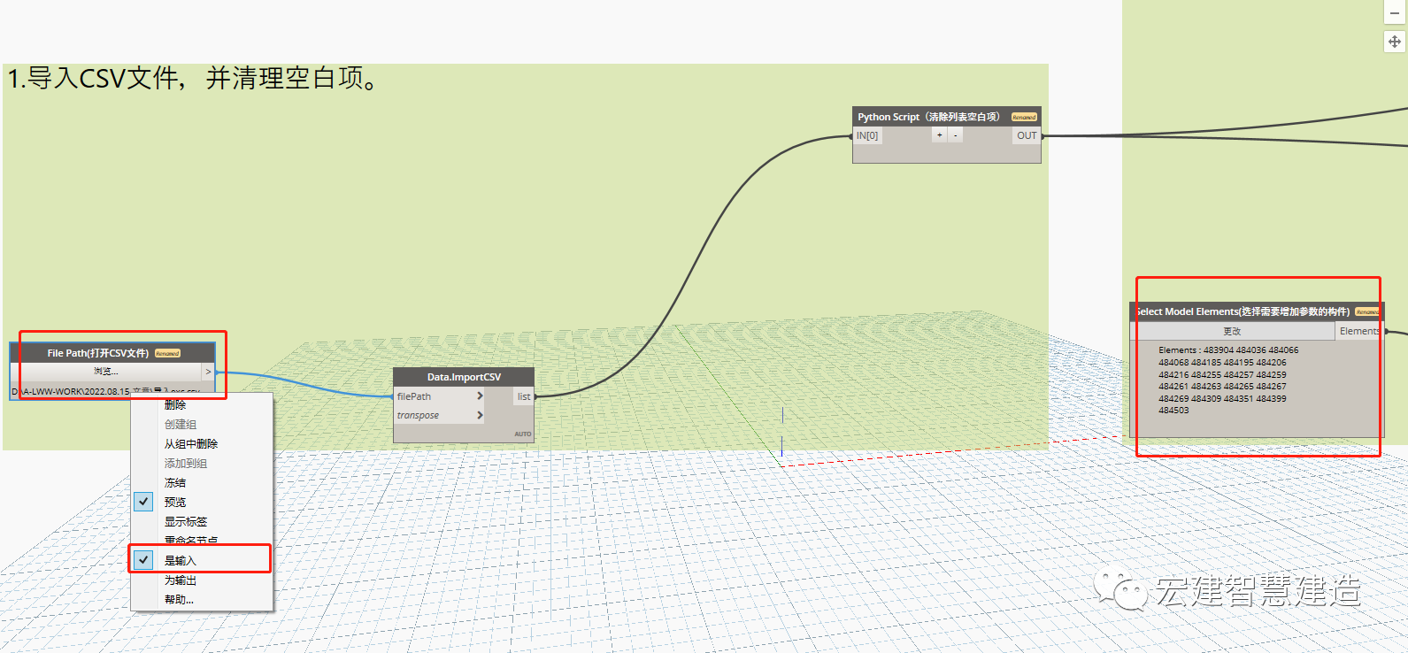Viewport: 1408px width, 653px height.
Task: Click the Renamed badge on Python Script node
Action: tap(1024, 117)
